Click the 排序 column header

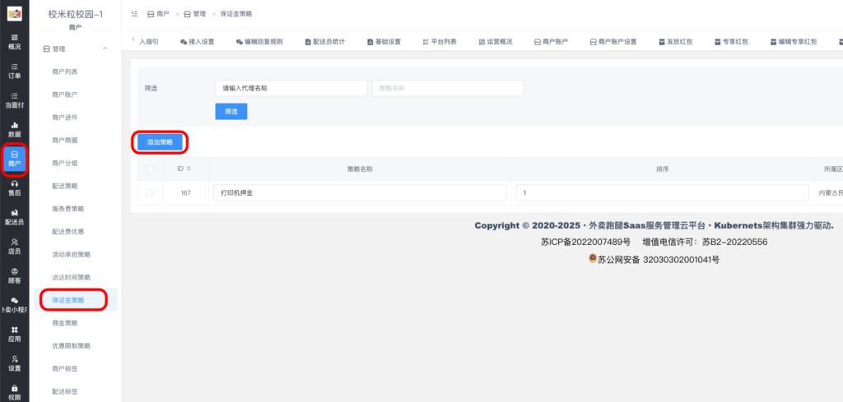(663, 169)
